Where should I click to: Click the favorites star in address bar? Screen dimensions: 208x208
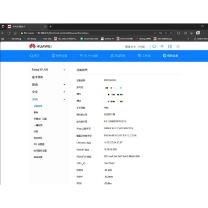point(171,33)
